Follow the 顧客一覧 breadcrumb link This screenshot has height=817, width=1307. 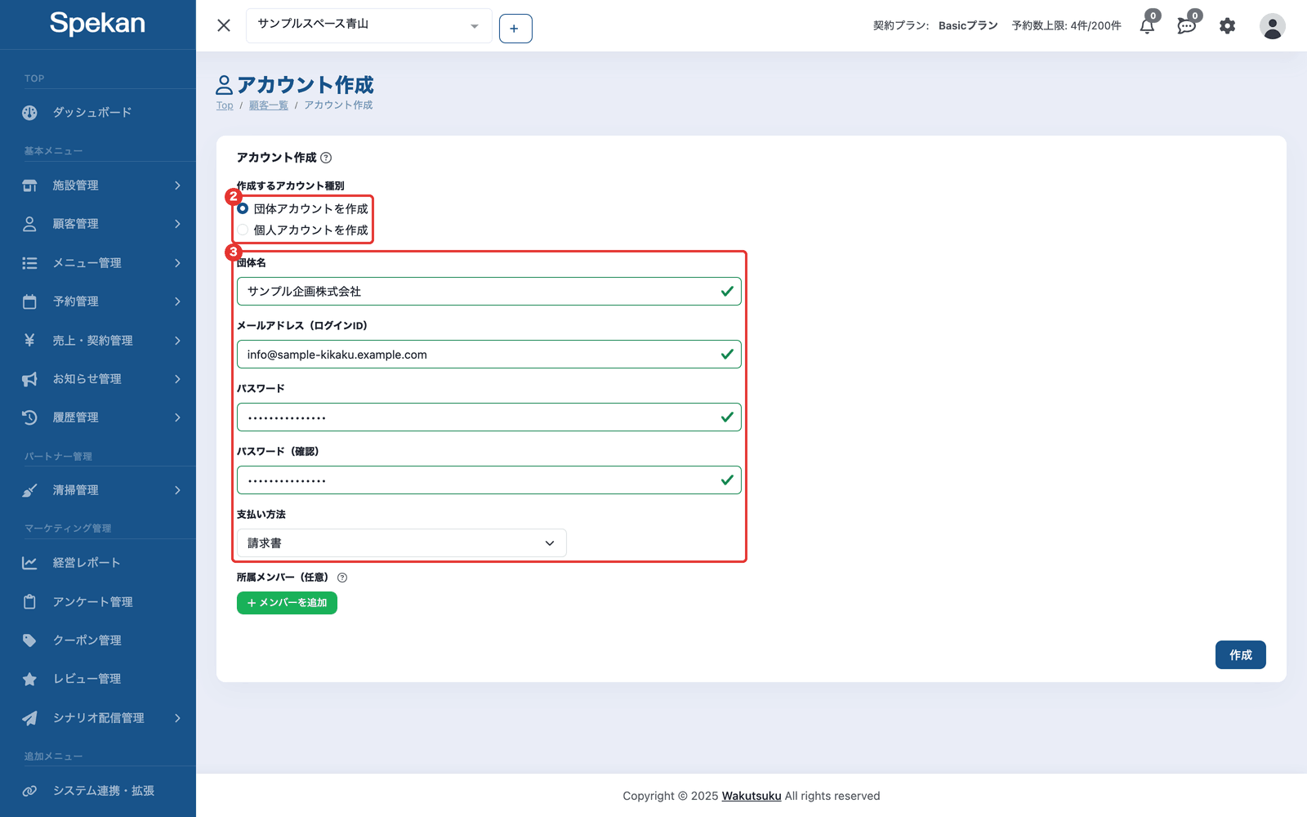[268, 105]
